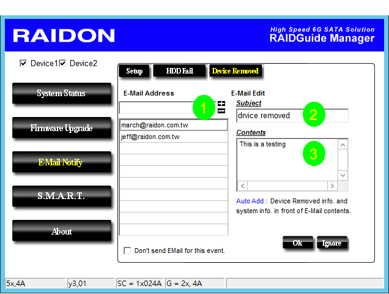Click the Ignore button
The width and height of the screenshot is (389, 294).
[332, 243]
